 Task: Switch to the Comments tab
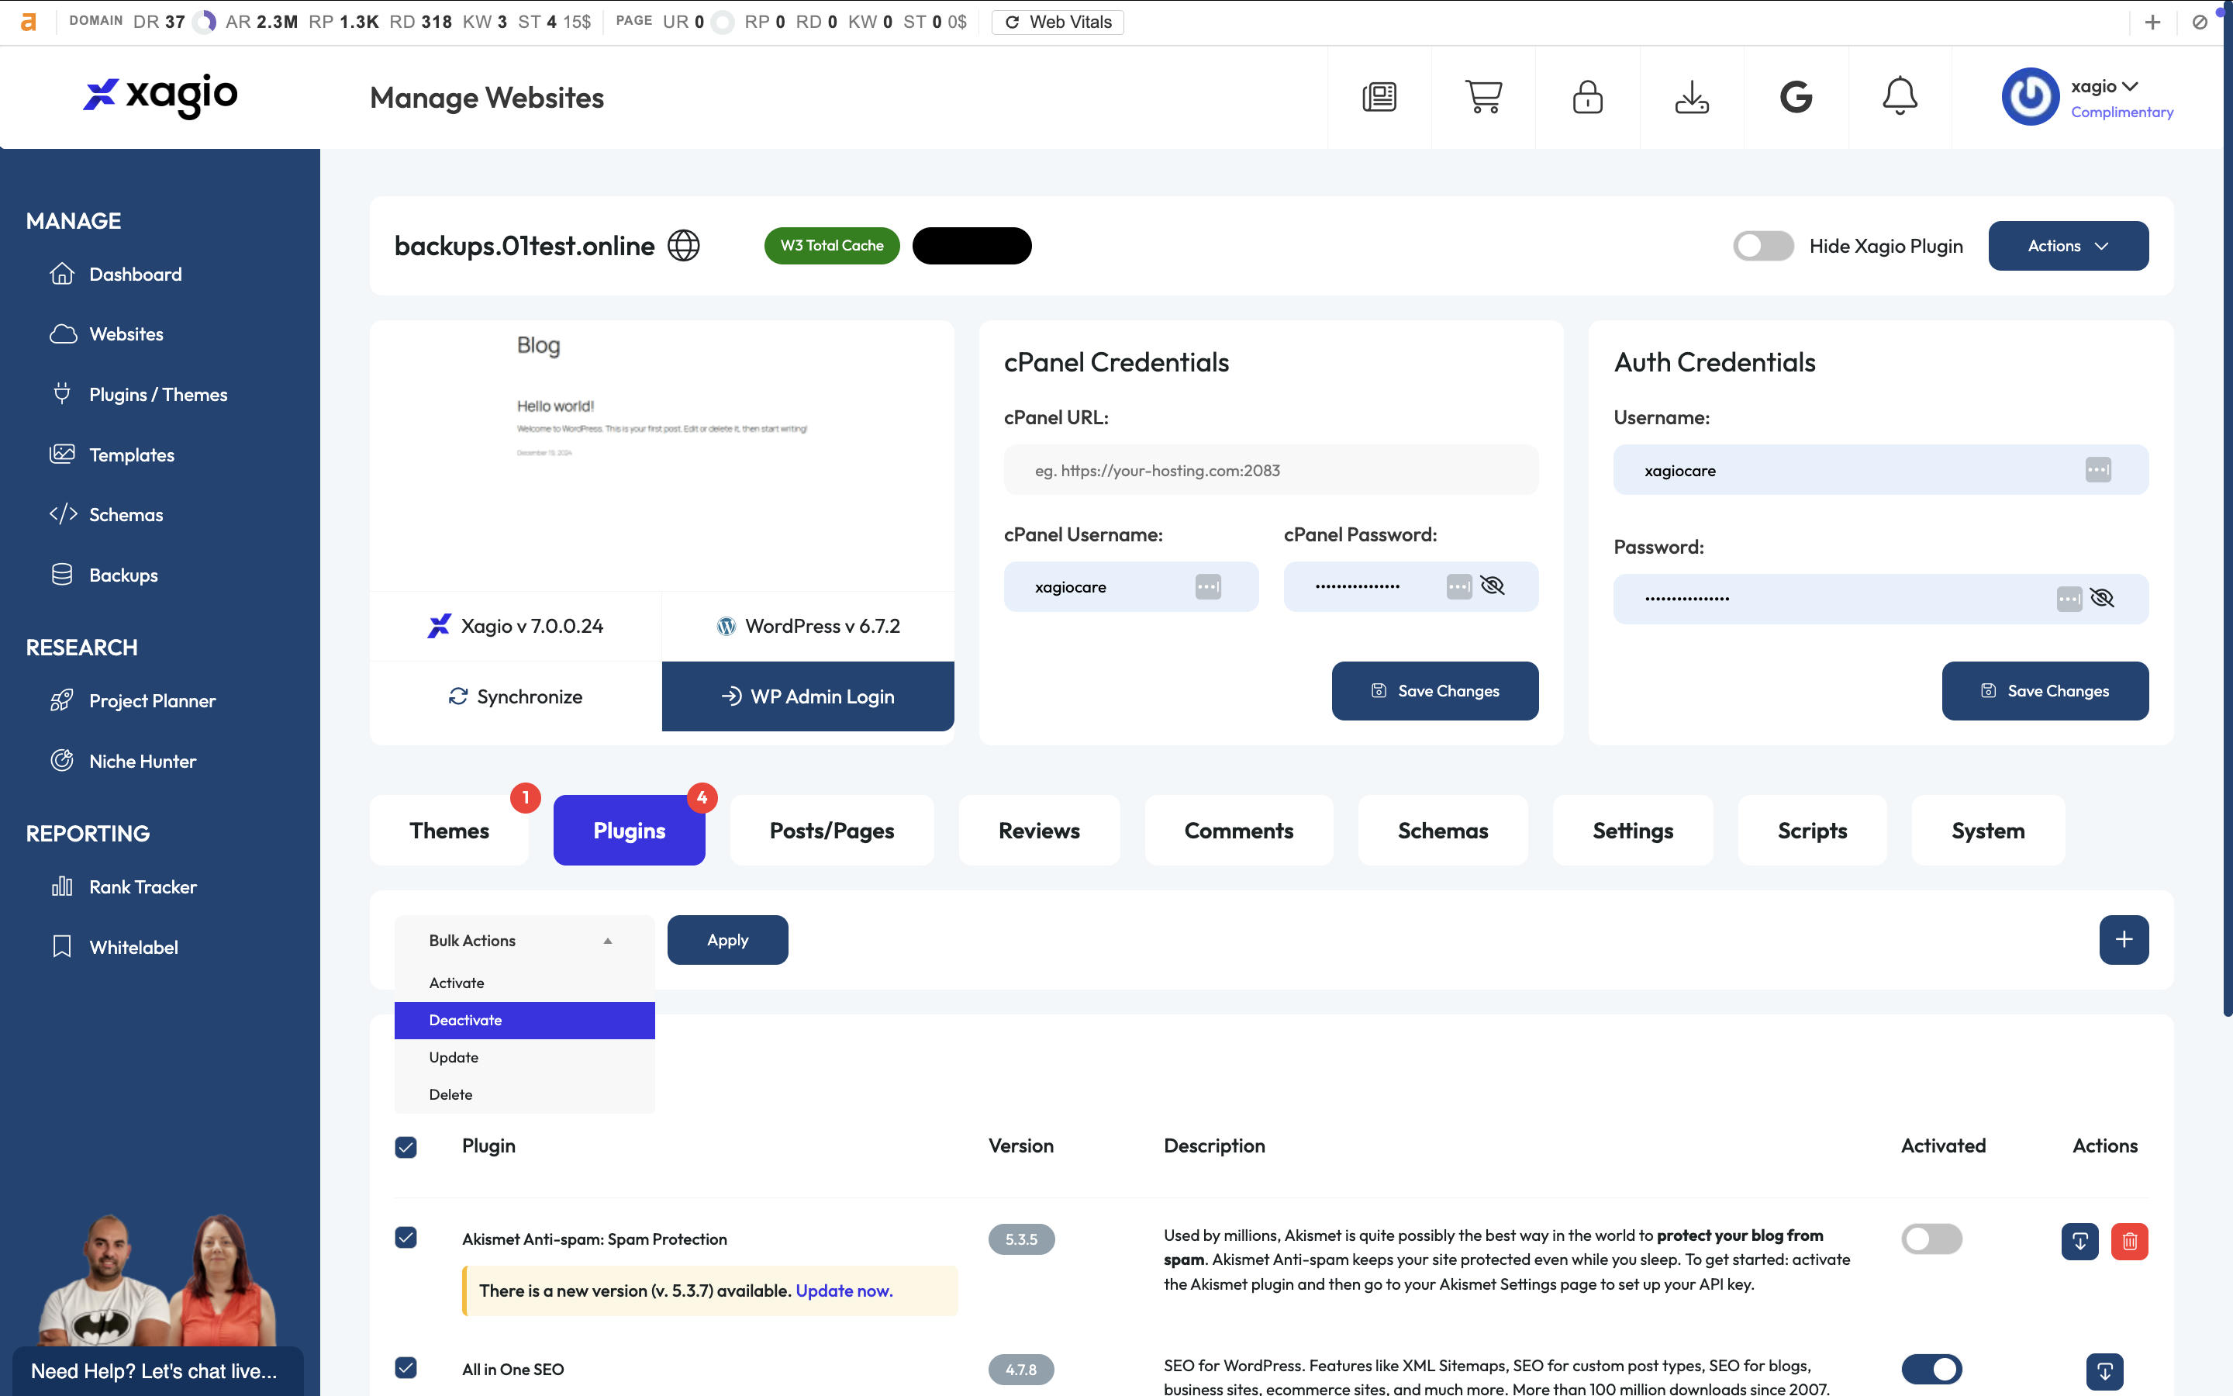[x=1238, y=830]
